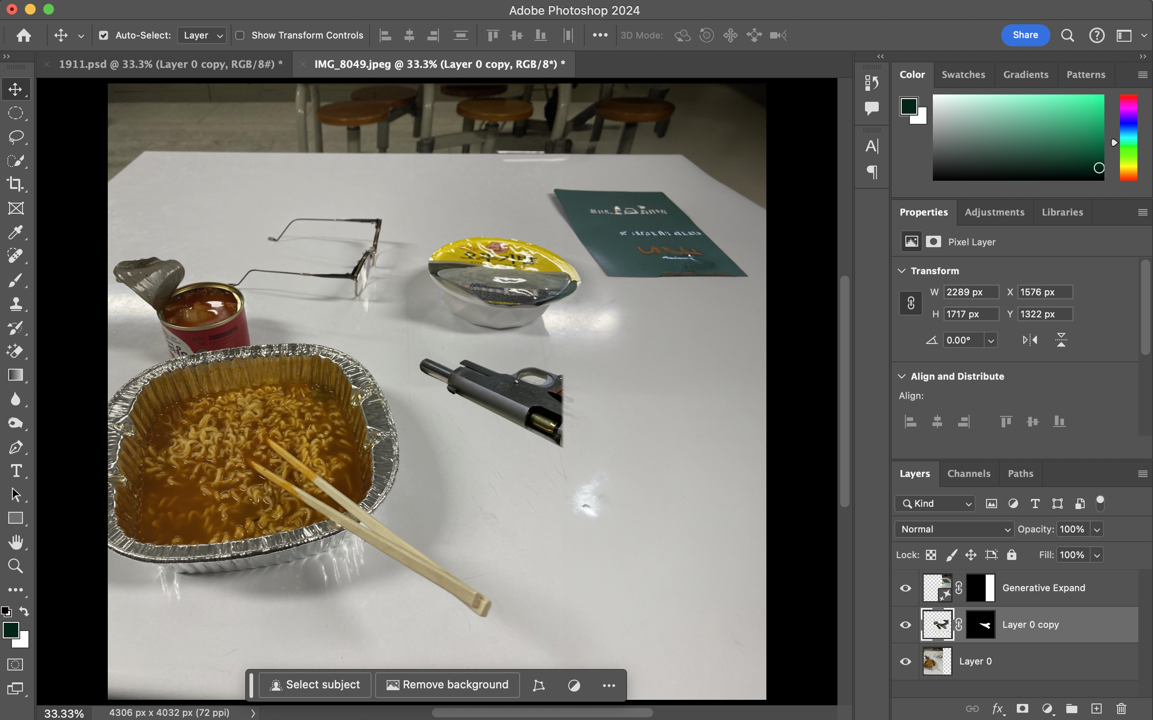Open the Auto-Select Layer dropdown

tap(202, 35)
